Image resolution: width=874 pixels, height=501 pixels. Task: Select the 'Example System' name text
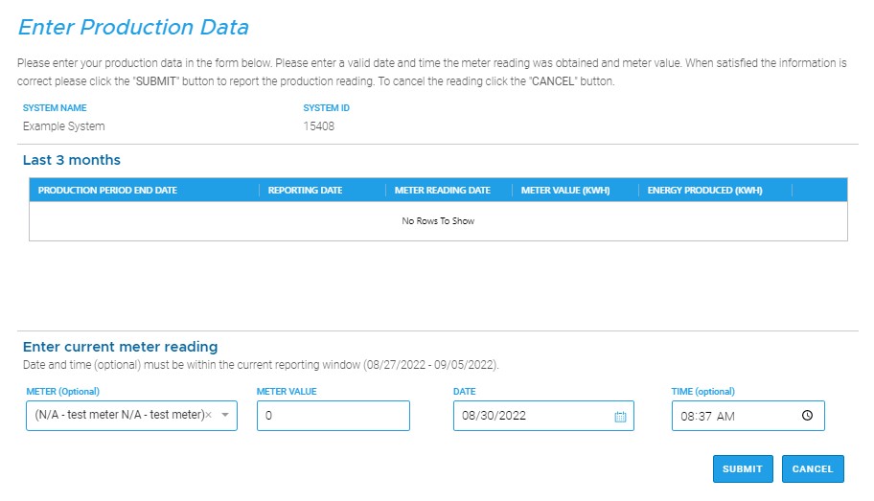pos(63,126)
